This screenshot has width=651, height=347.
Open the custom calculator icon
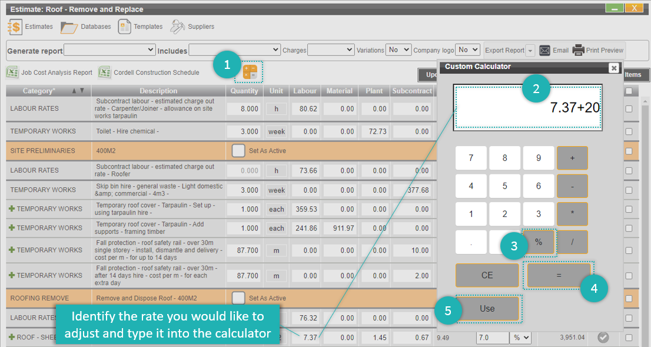point(250,72)
